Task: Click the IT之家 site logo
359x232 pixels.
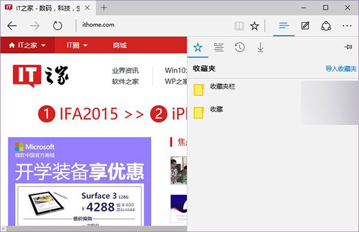Action: [41, 76]
